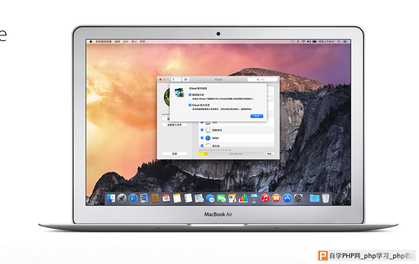Toggle Calendar sync checkbox behind dialog
Viewport: 419px width, 264px height.
pos(202,122)
